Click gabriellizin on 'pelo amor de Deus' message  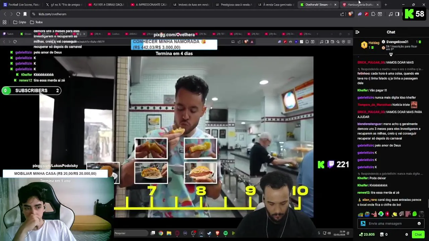pos(365,145)
